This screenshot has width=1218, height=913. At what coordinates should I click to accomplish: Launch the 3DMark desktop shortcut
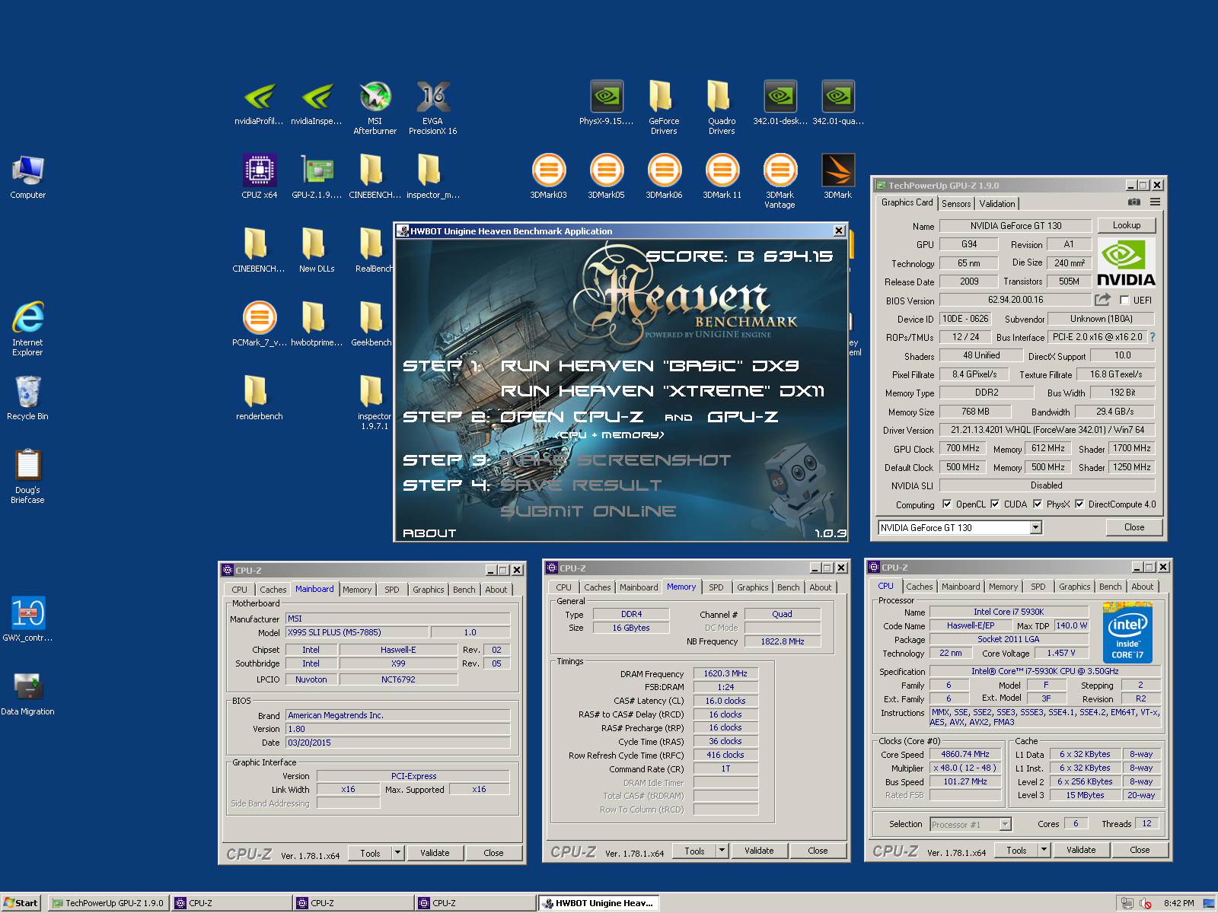click(837, 177)
